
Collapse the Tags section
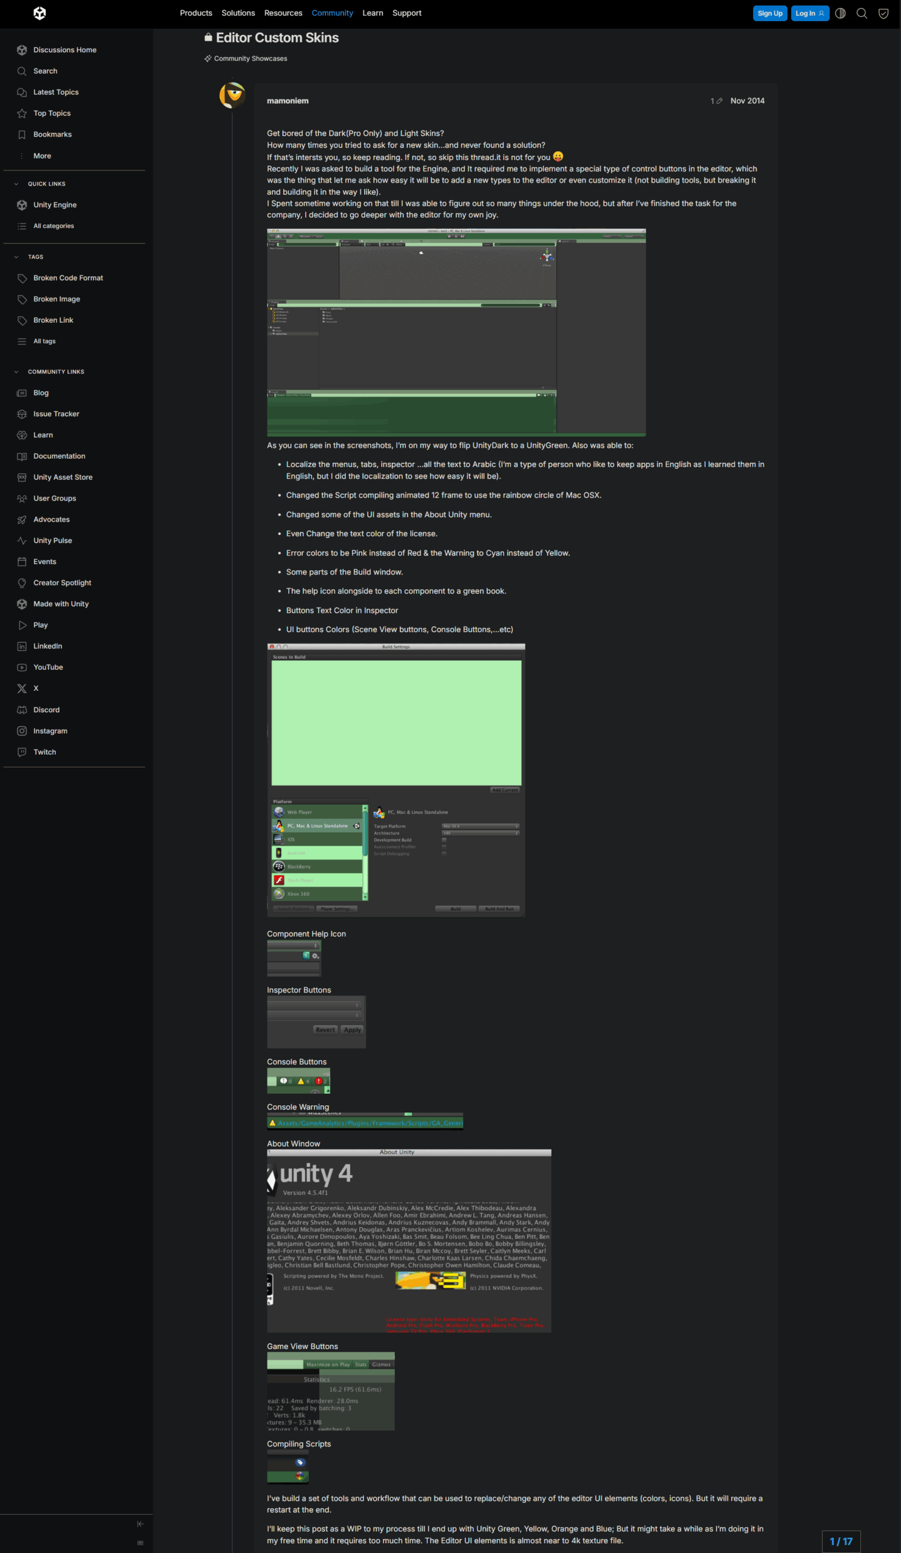[x=16, y=257]
